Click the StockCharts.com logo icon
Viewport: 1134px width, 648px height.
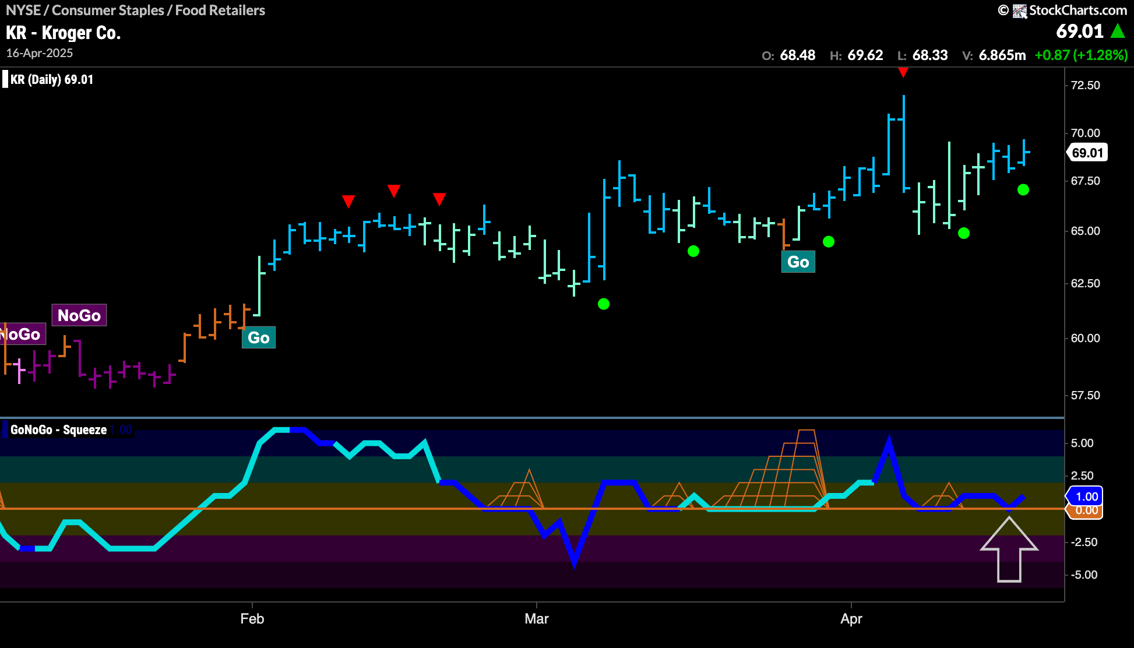[1019, 10]
